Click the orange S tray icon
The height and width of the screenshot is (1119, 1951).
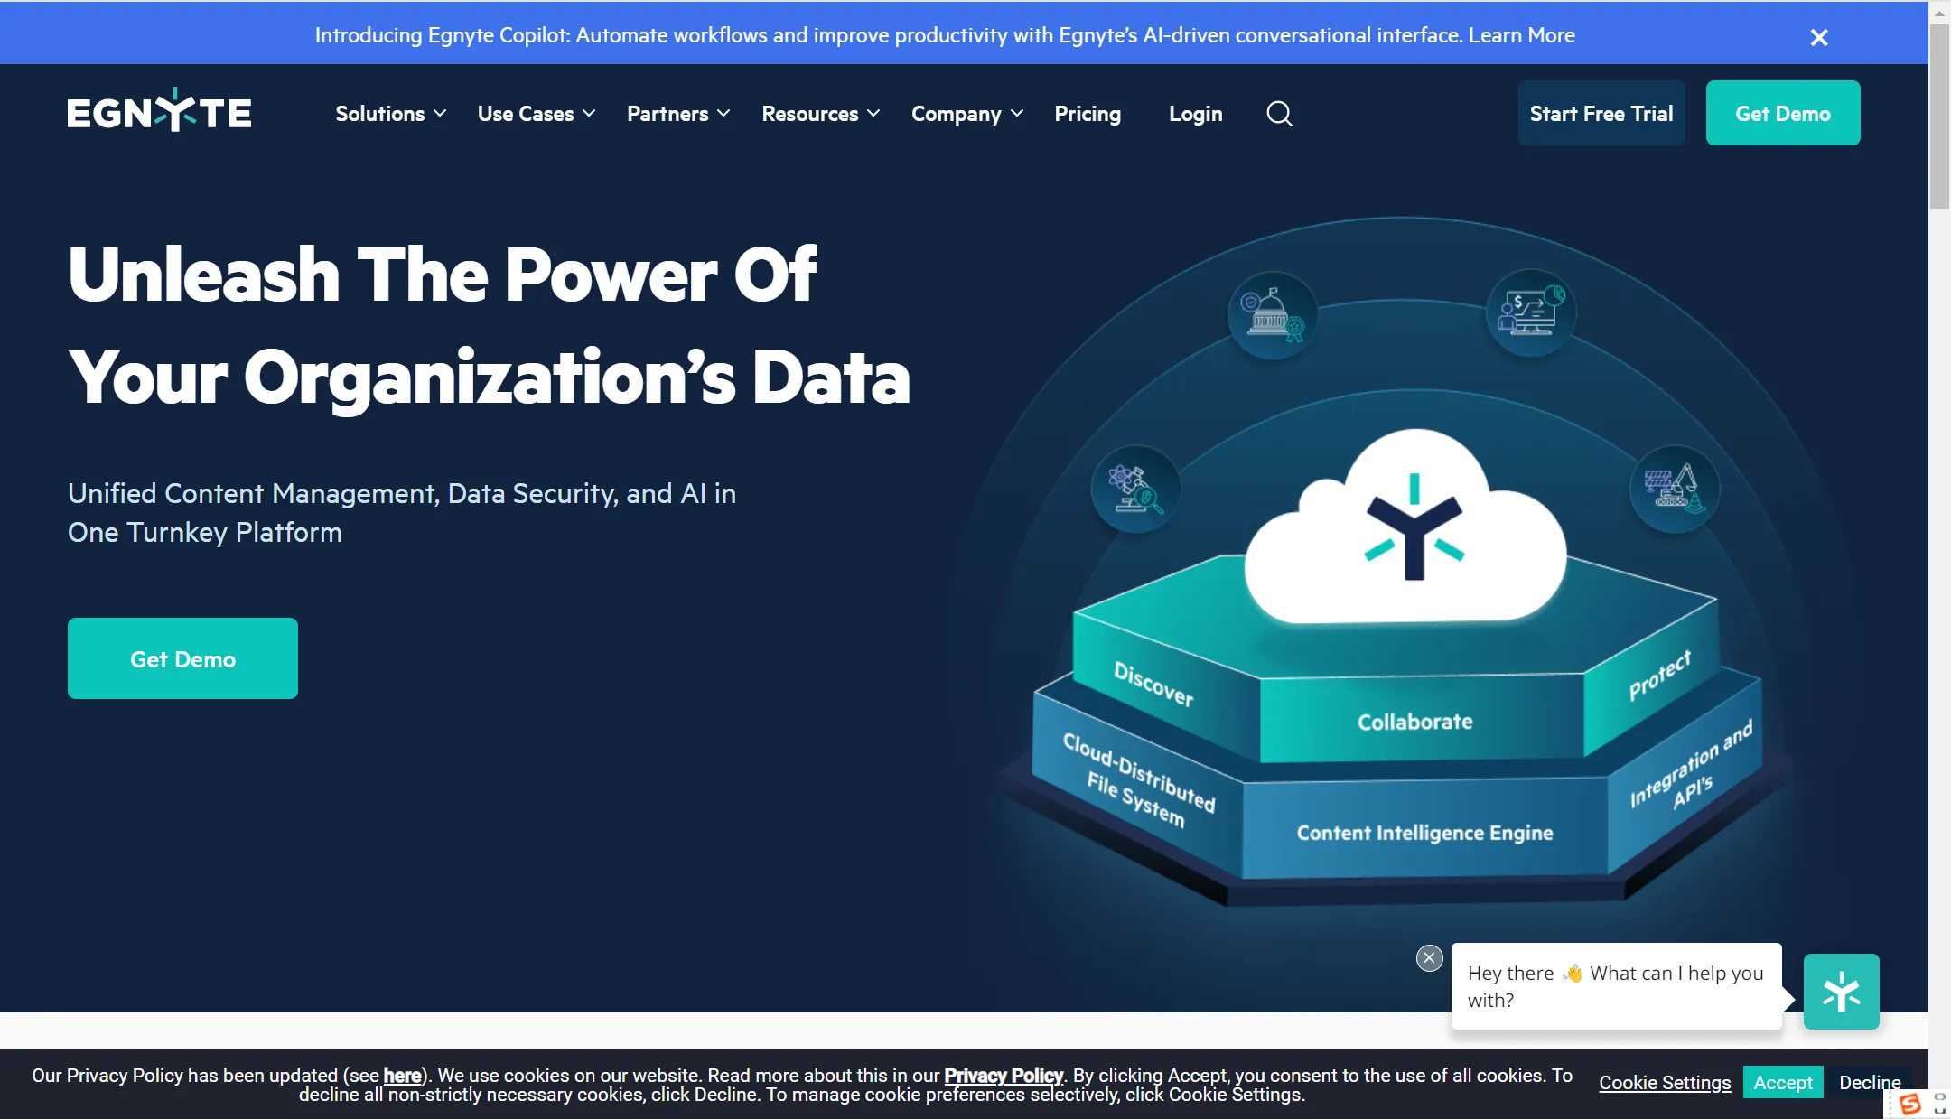coord(1909,1104)
